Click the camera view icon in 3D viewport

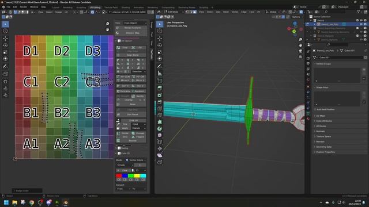[300, 51]
